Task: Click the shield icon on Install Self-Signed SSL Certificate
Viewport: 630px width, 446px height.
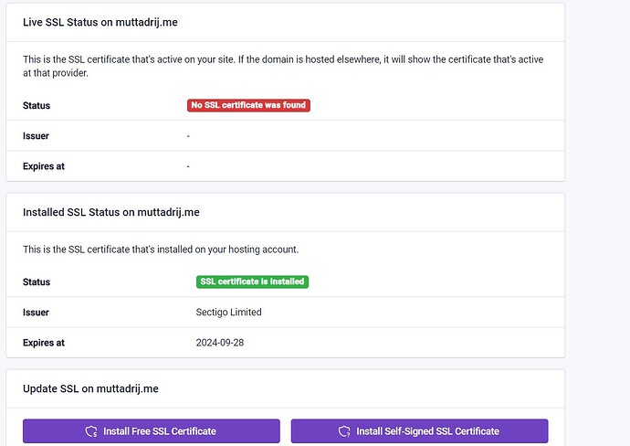Action: 343,431
